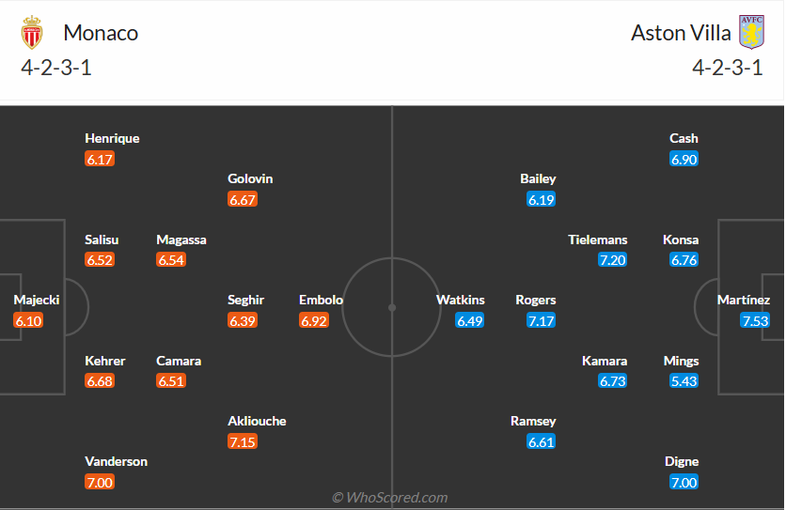
Task: Select Digne player name
Action: click(x=682, y=462)
